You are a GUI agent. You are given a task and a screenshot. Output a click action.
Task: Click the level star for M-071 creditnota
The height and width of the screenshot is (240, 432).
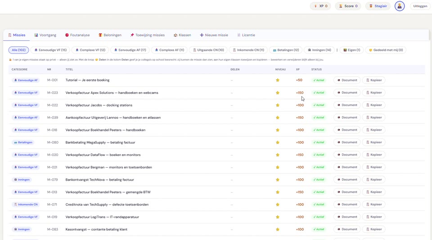point(278,204)
